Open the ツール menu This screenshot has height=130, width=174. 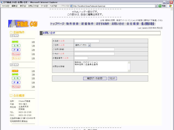coord(44,6)
